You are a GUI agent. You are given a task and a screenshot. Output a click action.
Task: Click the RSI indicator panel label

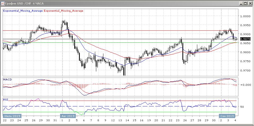click(6, 100)
